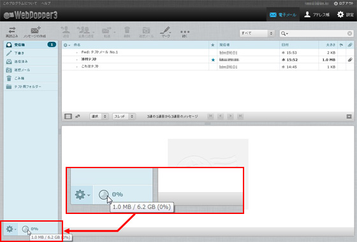Toggle thread view icon beside list icon

point(78,117)
